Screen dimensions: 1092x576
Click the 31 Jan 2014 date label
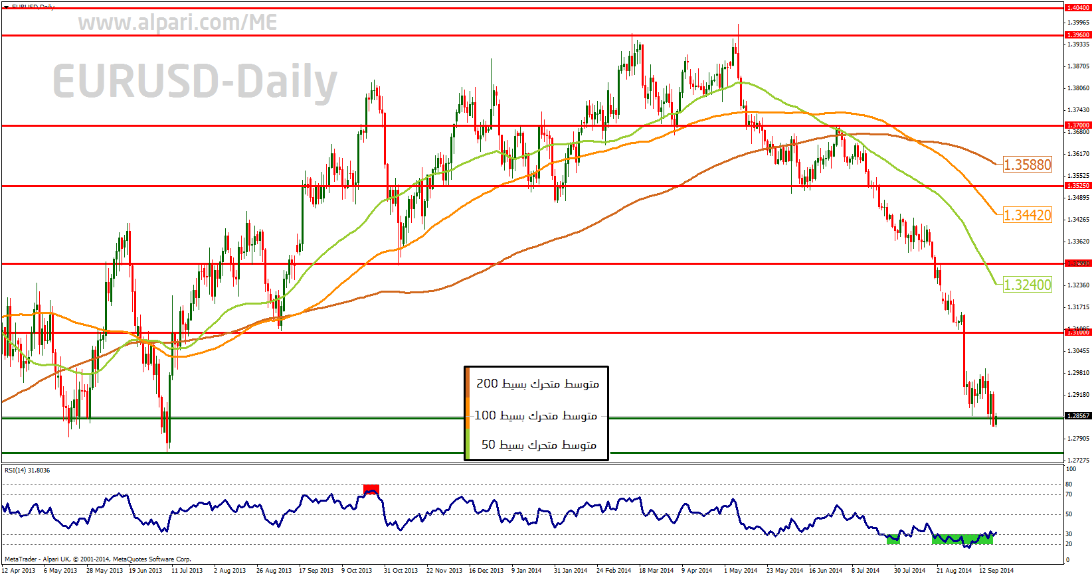point(571,570)
